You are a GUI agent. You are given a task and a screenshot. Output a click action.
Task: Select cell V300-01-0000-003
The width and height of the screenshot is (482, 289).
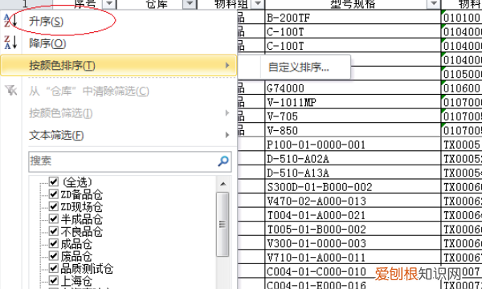[x=353, y=243]
